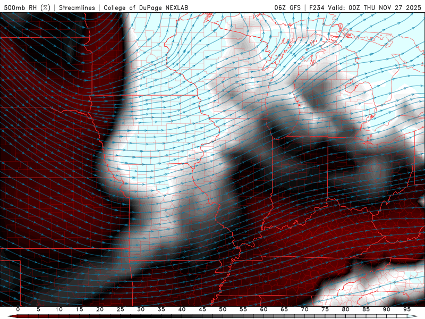Click the '90' label on the RH scale

(x=386, y=309)
